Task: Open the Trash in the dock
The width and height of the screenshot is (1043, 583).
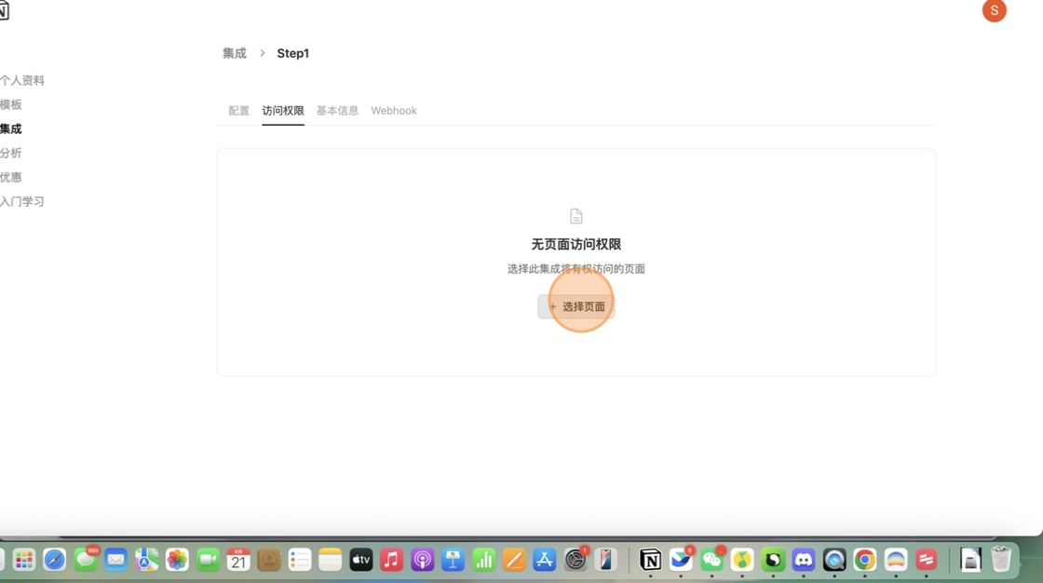Action: (x=1000, y=560)
